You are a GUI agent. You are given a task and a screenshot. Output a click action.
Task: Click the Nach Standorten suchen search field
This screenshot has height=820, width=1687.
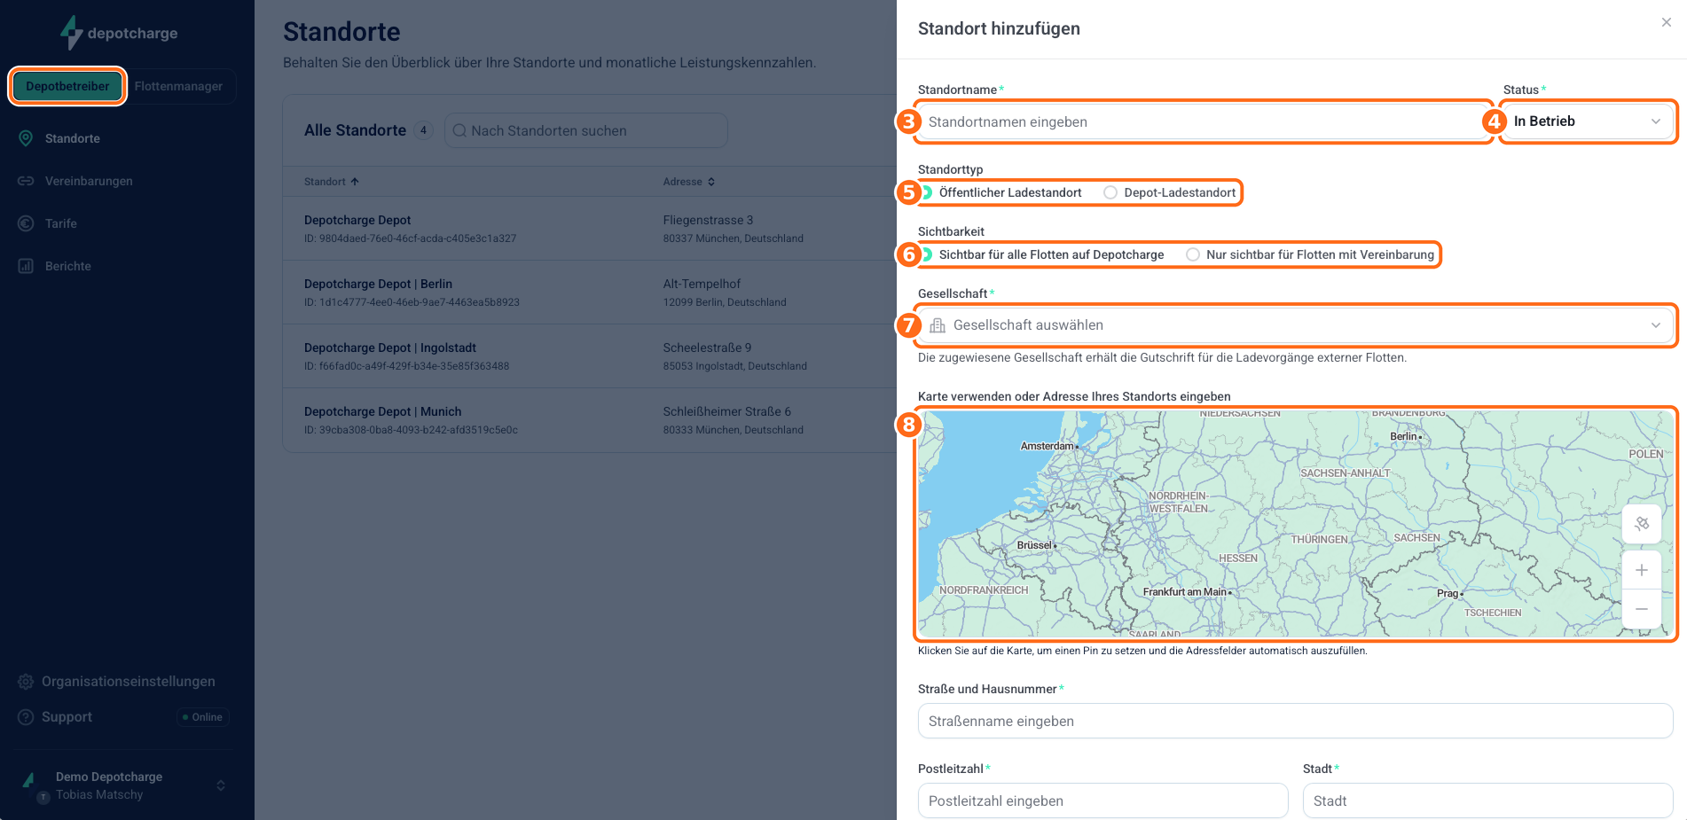(x=585, y=130)
